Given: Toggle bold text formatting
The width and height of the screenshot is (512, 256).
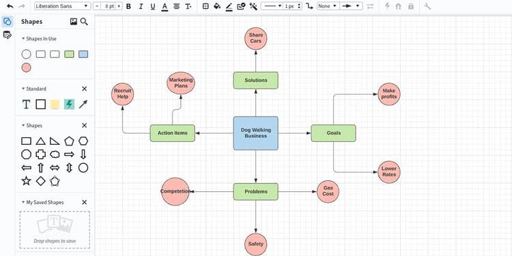Looking at the screenshot, I should 128,6.
